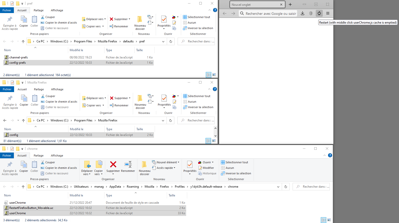Expand the chrome window address bar chevron
399x223 pixels.
(278, 187)
